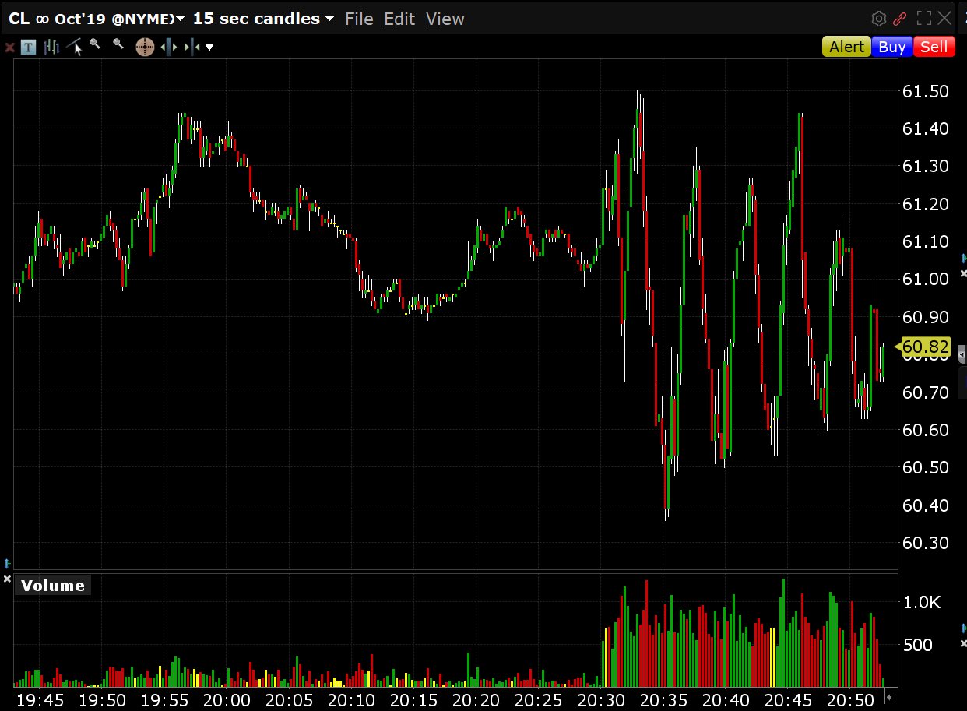Image resolution: width=967 pixels, height=711 pixels.
Task: Click the Volume panel label
Action: (53, 586)
